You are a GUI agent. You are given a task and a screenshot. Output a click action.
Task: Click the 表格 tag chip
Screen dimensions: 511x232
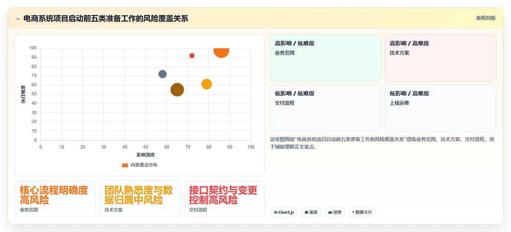pyautogui.click(x=311, y=212)
